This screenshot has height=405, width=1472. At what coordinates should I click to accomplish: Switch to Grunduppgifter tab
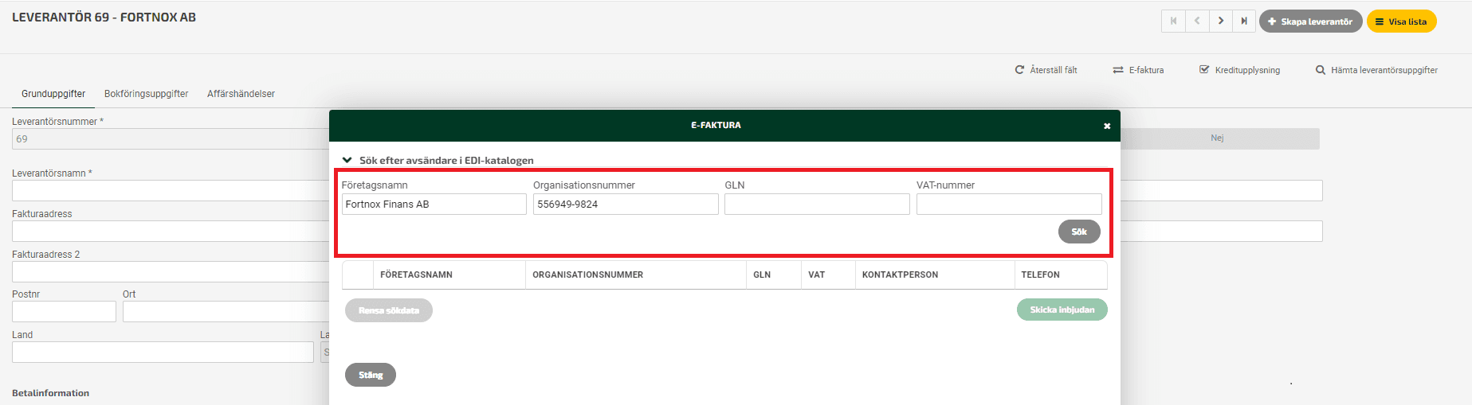[53, 94]
